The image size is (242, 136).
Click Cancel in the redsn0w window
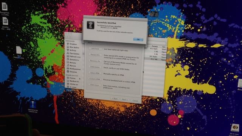click(135, 101)
